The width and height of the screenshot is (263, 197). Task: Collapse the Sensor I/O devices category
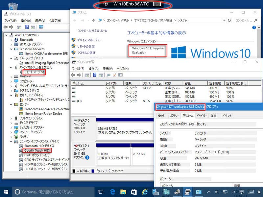[x=11, y=49]
